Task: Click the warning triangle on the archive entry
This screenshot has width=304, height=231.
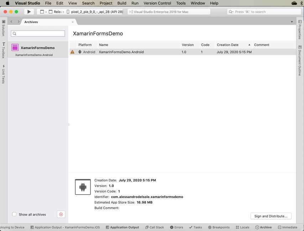Action: point(72,52)
